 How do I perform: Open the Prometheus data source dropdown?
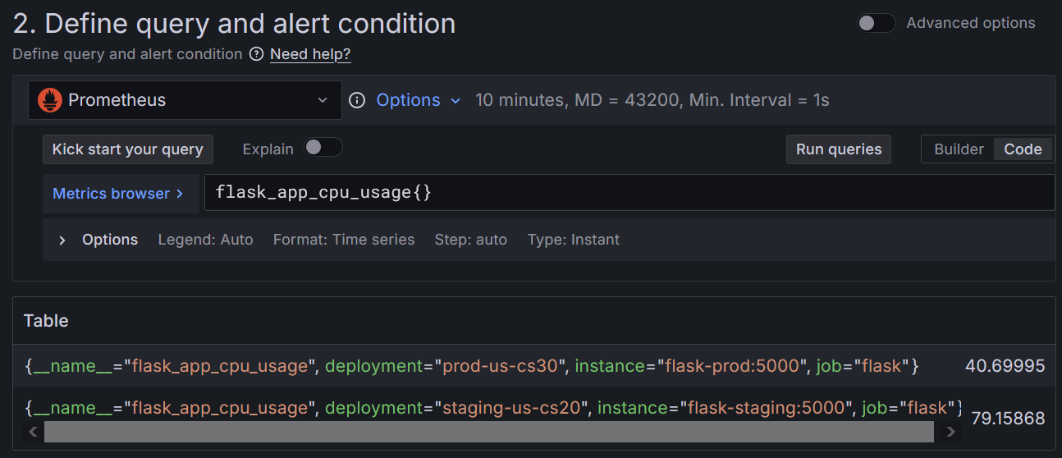185,100
